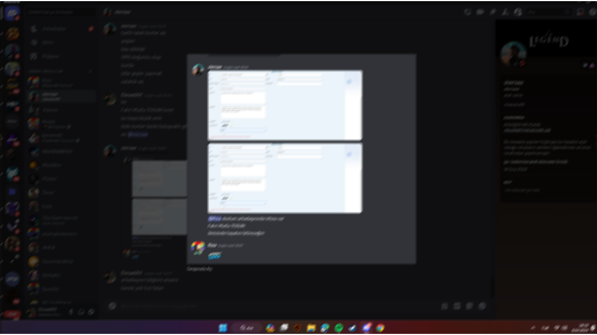Open the sticker picker in message bar
597x335 pixels.
click(470, 306)
